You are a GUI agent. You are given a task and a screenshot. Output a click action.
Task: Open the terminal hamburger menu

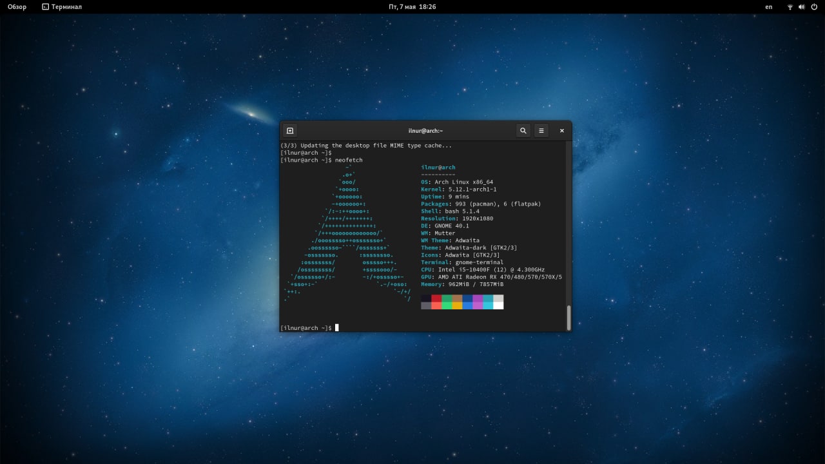(x=541, y=131)
